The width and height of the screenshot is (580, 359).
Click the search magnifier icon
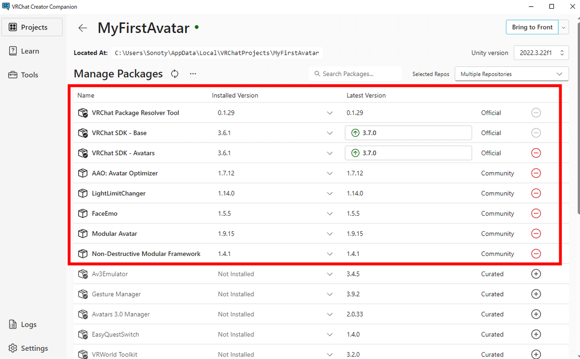(317, 74)
